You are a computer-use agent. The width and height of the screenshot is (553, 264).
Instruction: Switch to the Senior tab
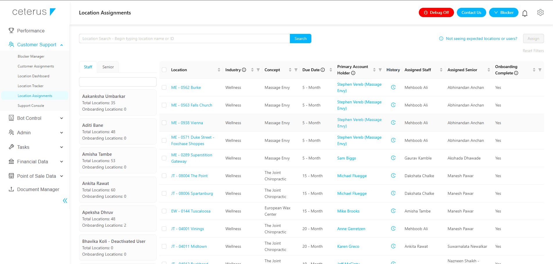108,67
